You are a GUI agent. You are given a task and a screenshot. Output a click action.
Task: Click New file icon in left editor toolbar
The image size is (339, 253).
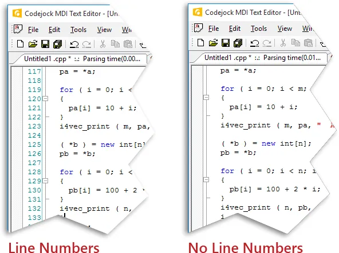coord(20,44)
